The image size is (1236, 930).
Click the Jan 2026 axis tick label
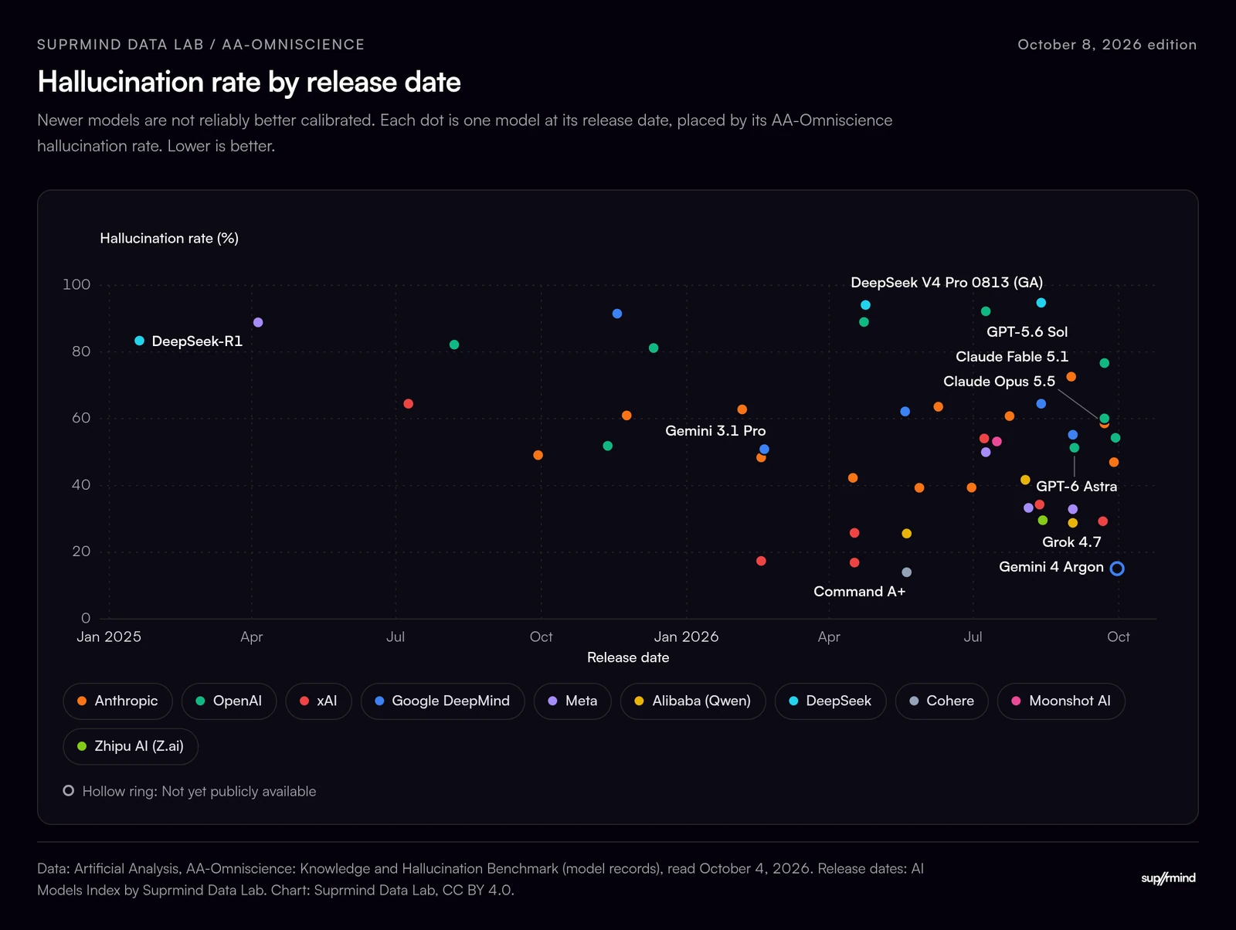[x=686, y=637]
